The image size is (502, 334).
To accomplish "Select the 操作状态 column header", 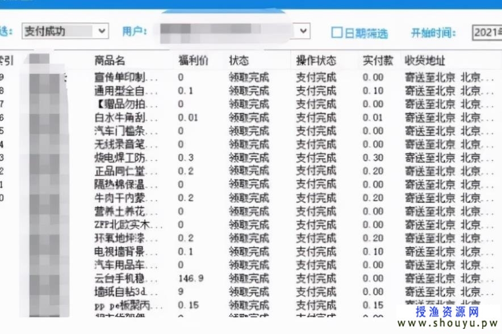I will point(316,61).
